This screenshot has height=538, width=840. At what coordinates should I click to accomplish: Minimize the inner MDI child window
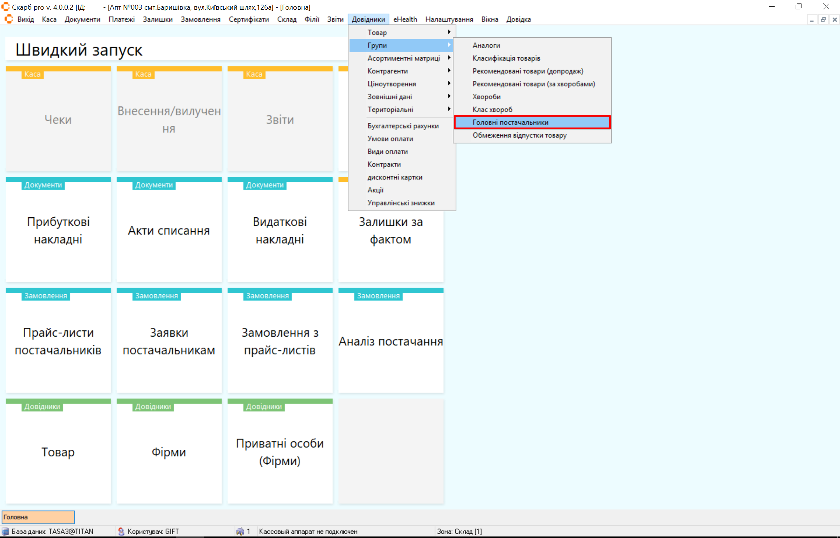coord(812,19)
